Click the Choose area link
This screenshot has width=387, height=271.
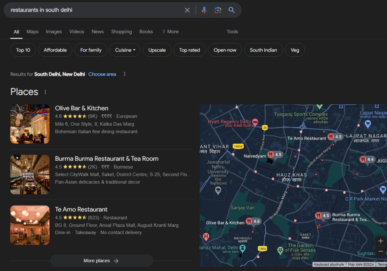(102, 74)
